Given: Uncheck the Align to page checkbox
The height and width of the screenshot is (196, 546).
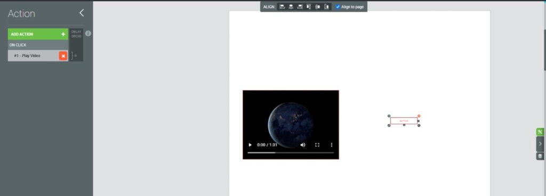Looking at the screenshot, I should coord(338,6).
